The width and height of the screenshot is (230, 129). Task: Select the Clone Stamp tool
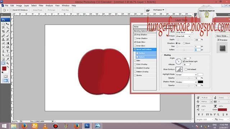[x=3, y=39]
